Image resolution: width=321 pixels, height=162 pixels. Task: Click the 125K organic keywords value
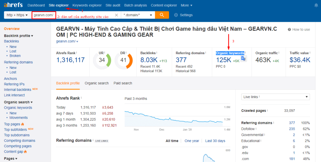click(224, 60)
